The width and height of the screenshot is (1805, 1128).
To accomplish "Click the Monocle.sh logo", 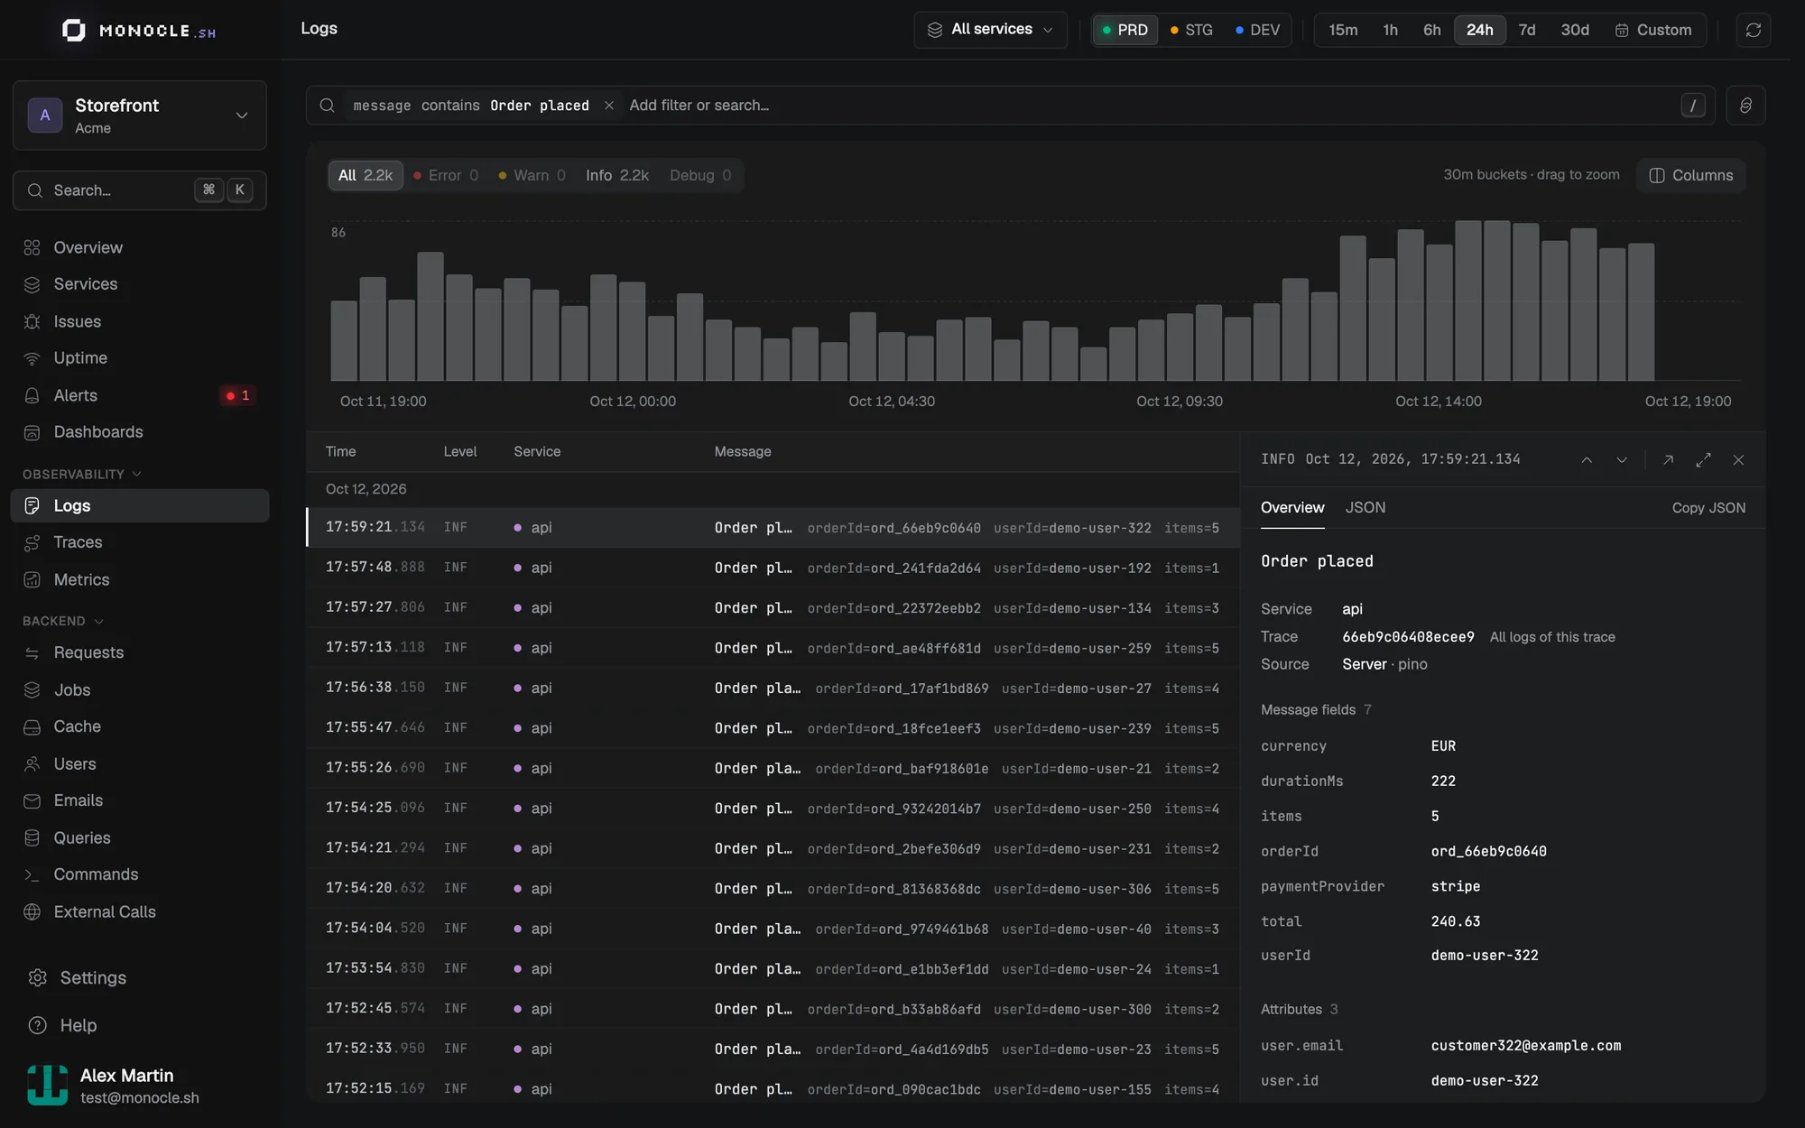I will pos(139,31).
